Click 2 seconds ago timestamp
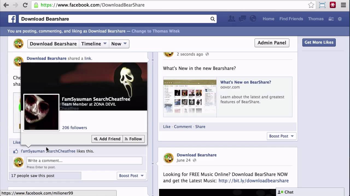Screen dimensions: 350x196 (x=190, y=54)
